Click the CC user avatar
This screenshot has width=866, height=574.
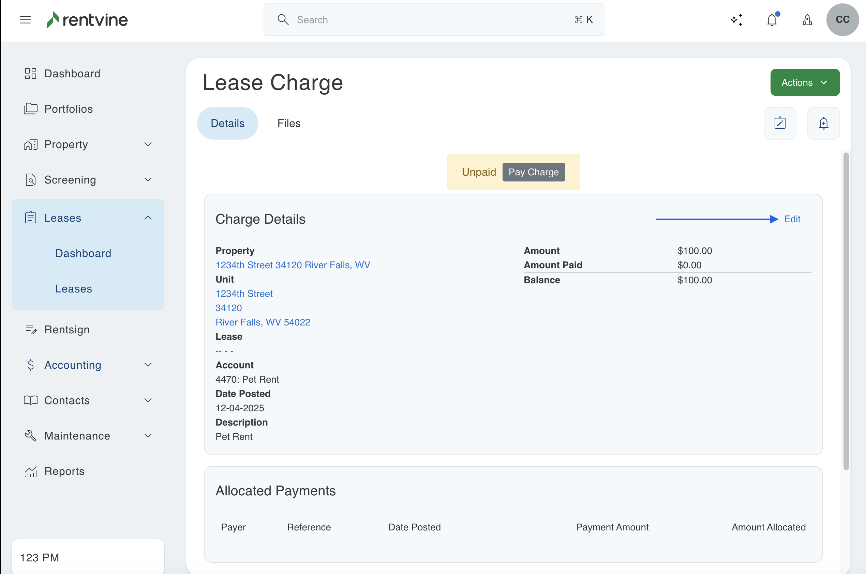pos(842,20)
